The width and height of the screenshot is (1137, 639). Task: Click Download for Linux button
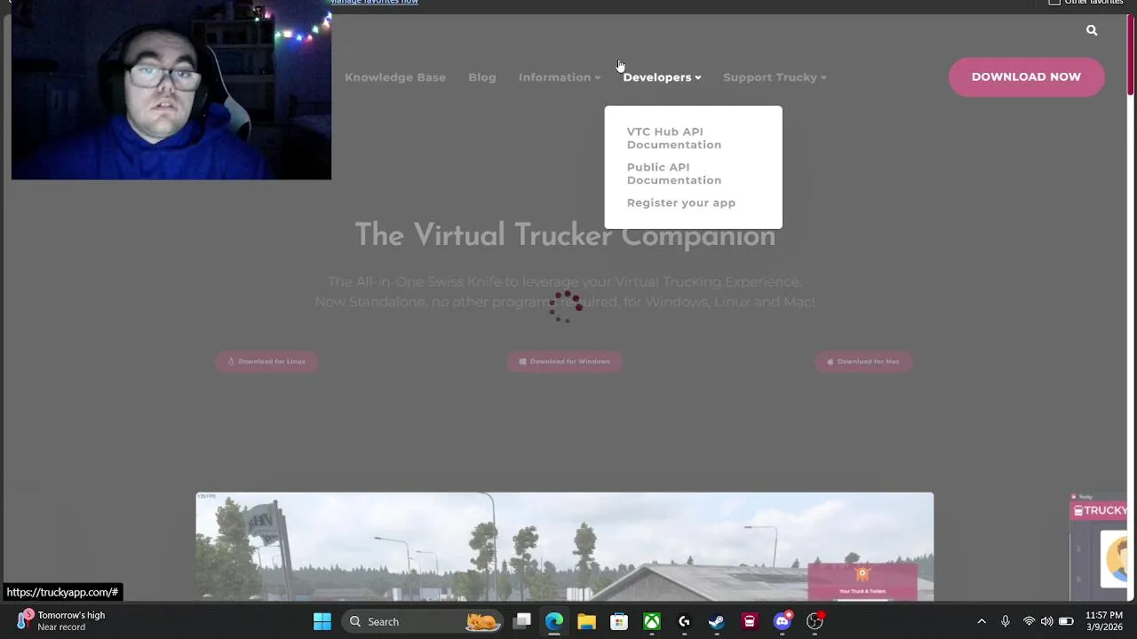[266, 361]
